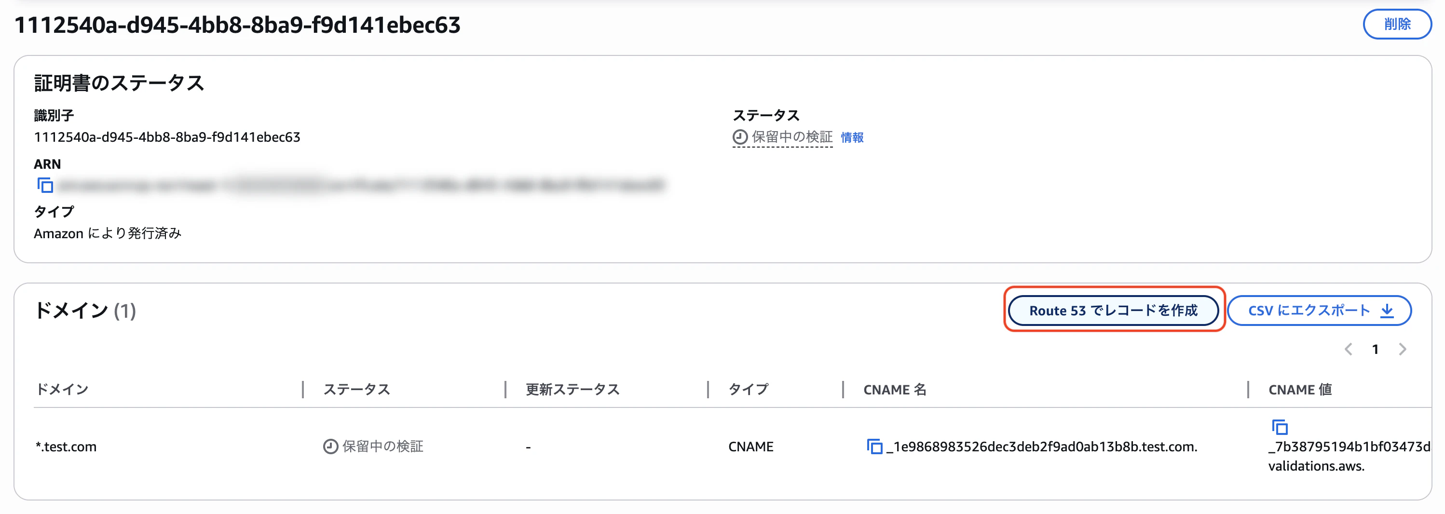Create records via Route 53 でレコードを作成
This screenshot has width=1445, height=514.
tap(1114, 311)
